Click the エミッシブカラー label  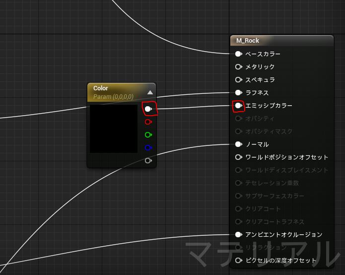(x=269, y=106)
